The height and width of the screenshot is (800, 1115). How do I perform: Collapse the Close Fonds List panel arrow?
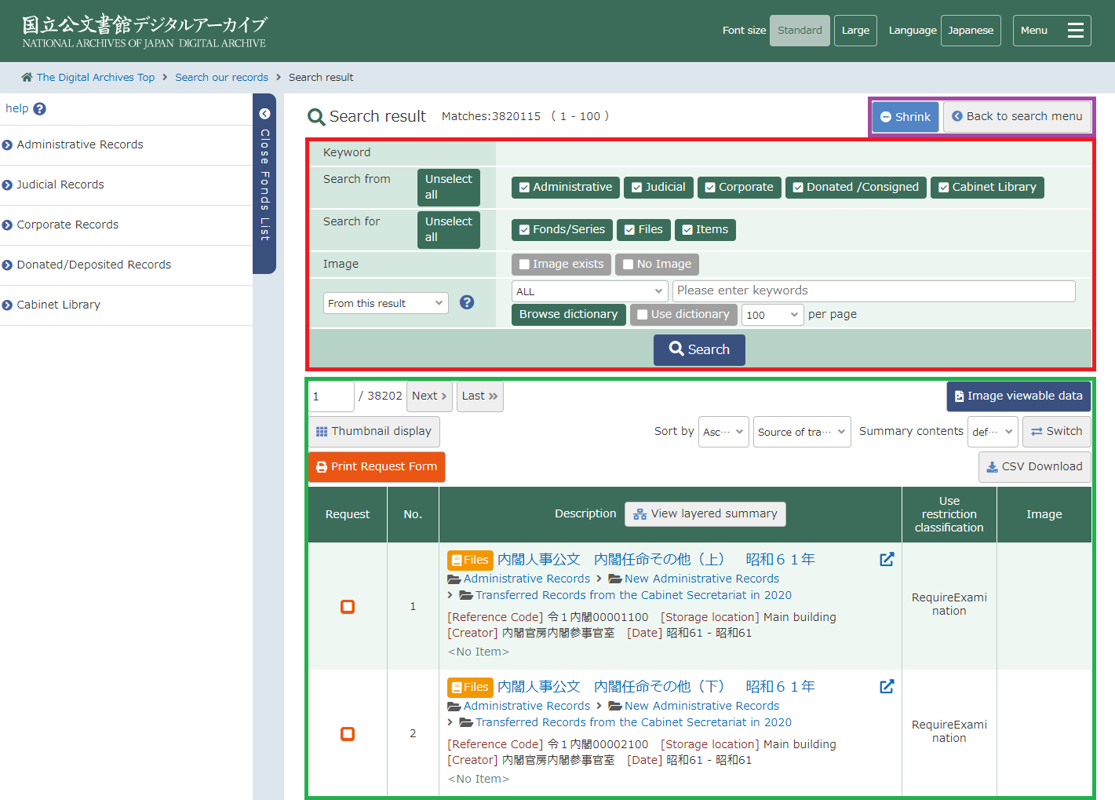(x=264, y=114)
